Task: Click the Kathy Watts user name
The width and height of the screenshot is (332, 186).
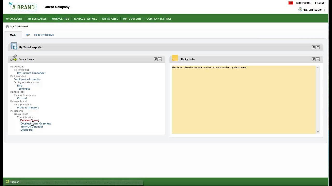Action: point(303,3)
